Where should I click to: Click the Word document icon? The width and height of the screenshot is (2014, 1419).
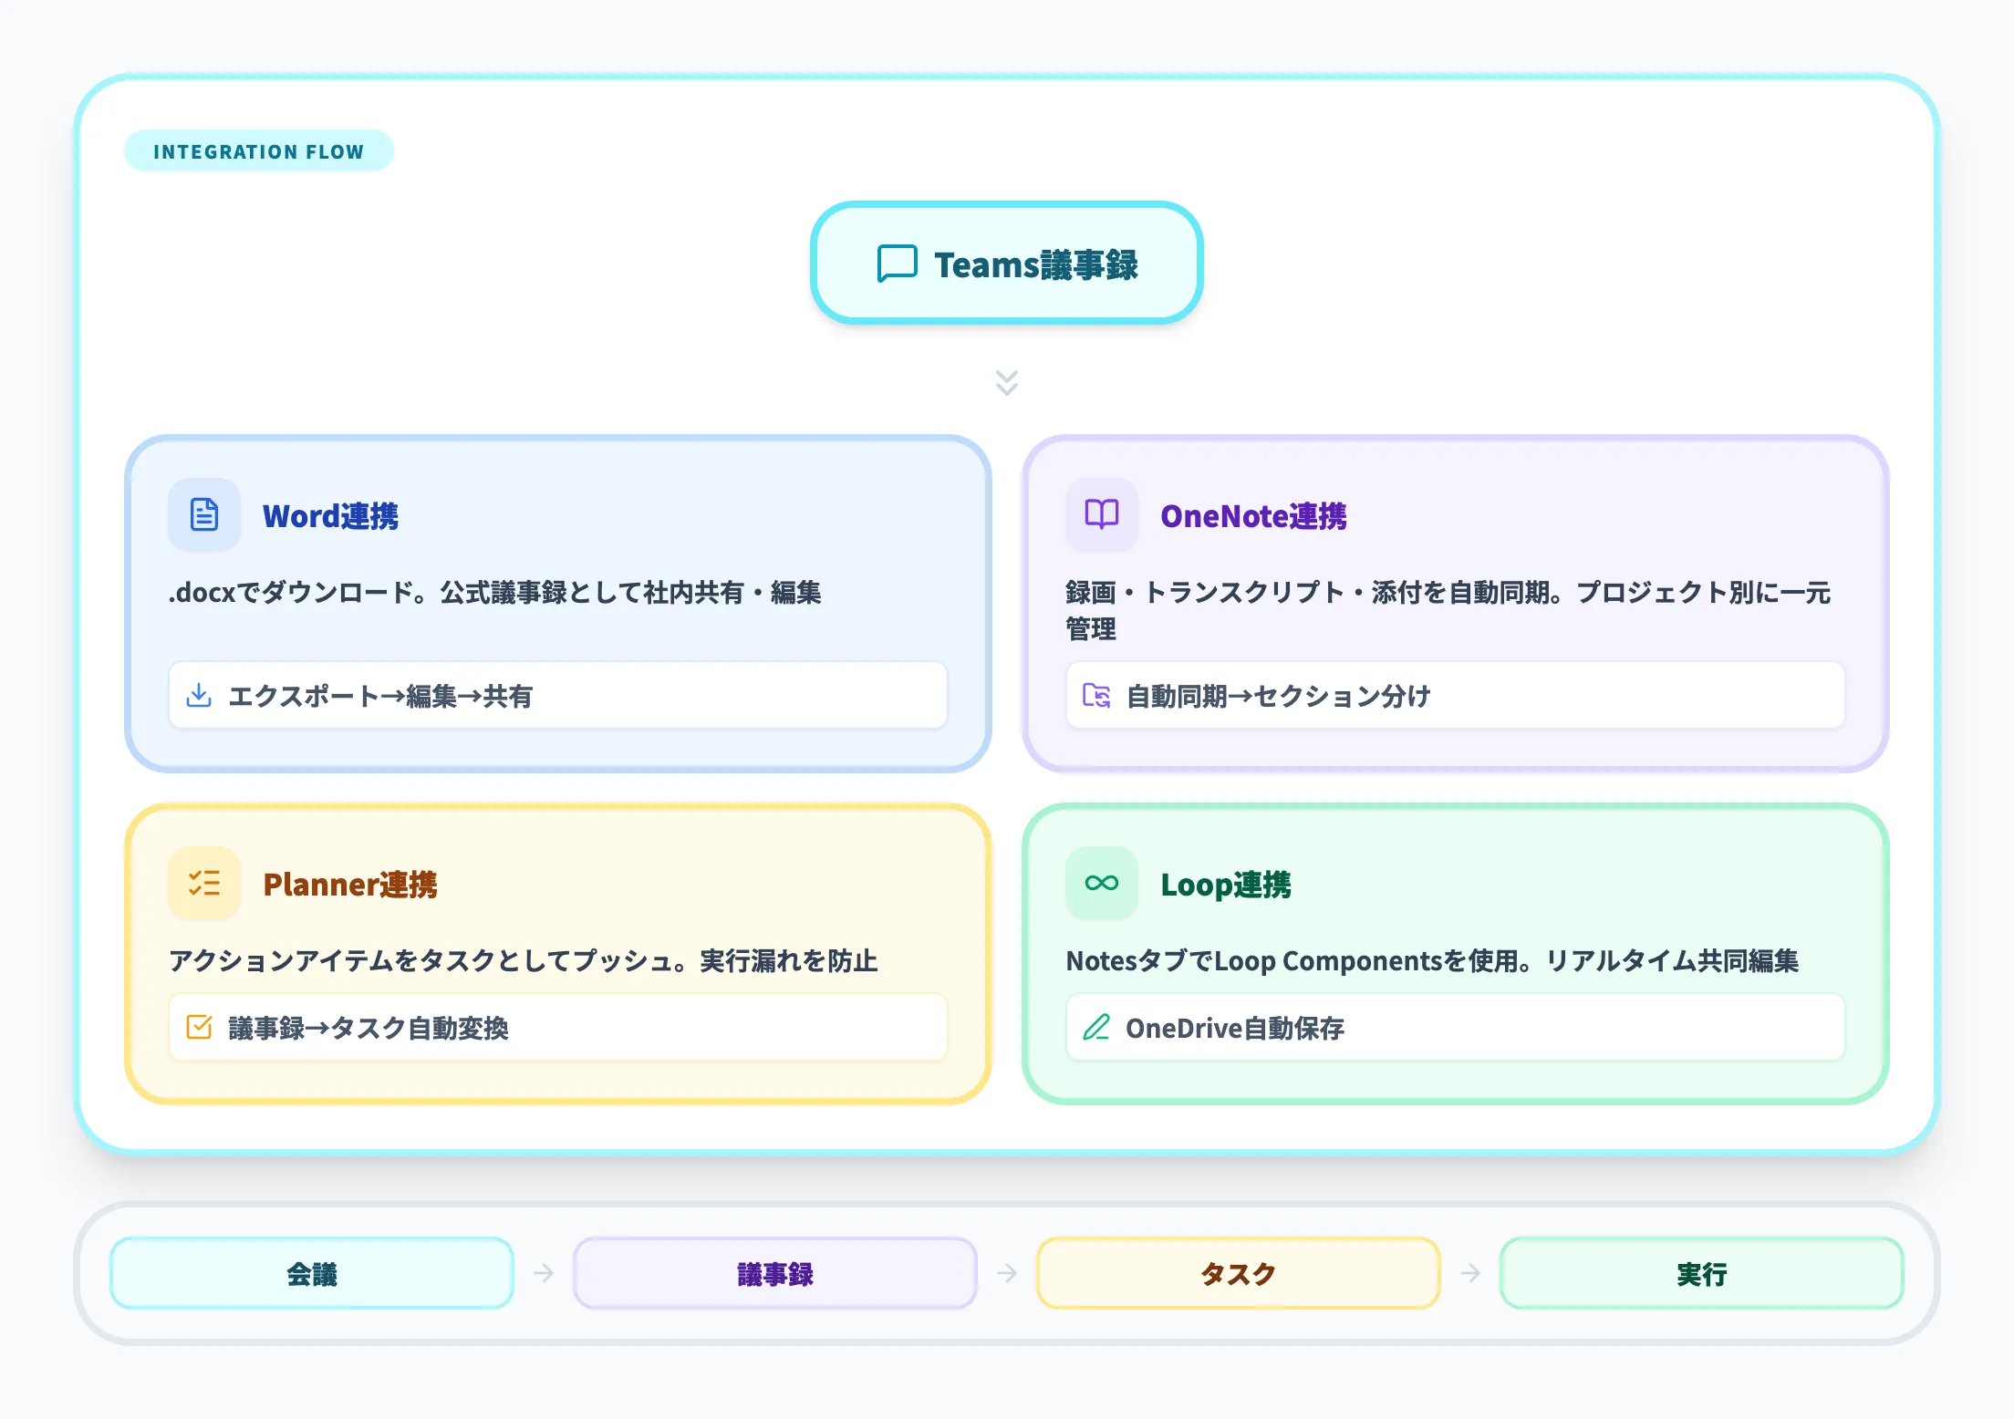[x=202, y=515]
